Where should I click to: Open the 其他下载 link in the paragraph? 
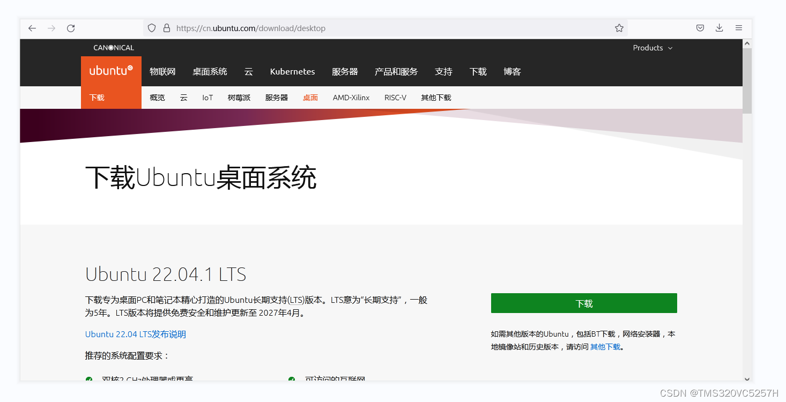(605, 347)
